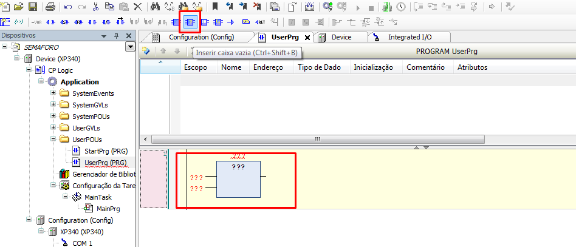Viewport: 576px width, 247px height.
Task: Click the Save floppy disk icon
Action: (x=33, y=7)
